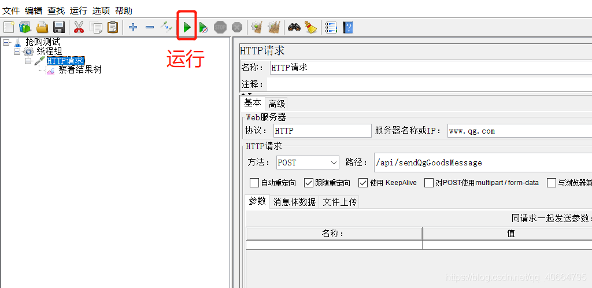Viewport: 592px width, 288px height.
Task: Save the test plan floppy icon
Action: pyautogui.click(x=59, y=27)
